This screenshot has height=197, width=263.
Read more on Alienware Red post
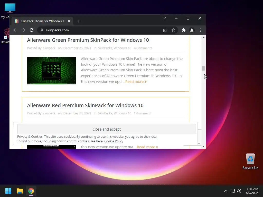tap(147, 147)
